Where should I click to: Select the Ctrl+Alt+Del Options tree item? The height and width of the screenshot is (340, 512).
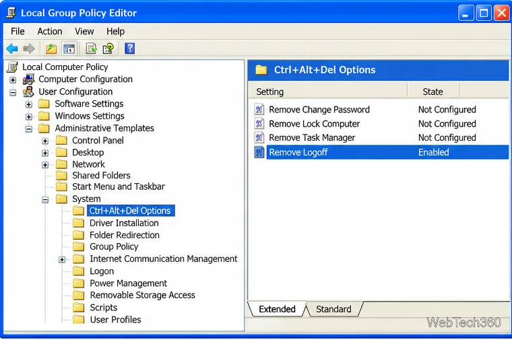(130, 211)
